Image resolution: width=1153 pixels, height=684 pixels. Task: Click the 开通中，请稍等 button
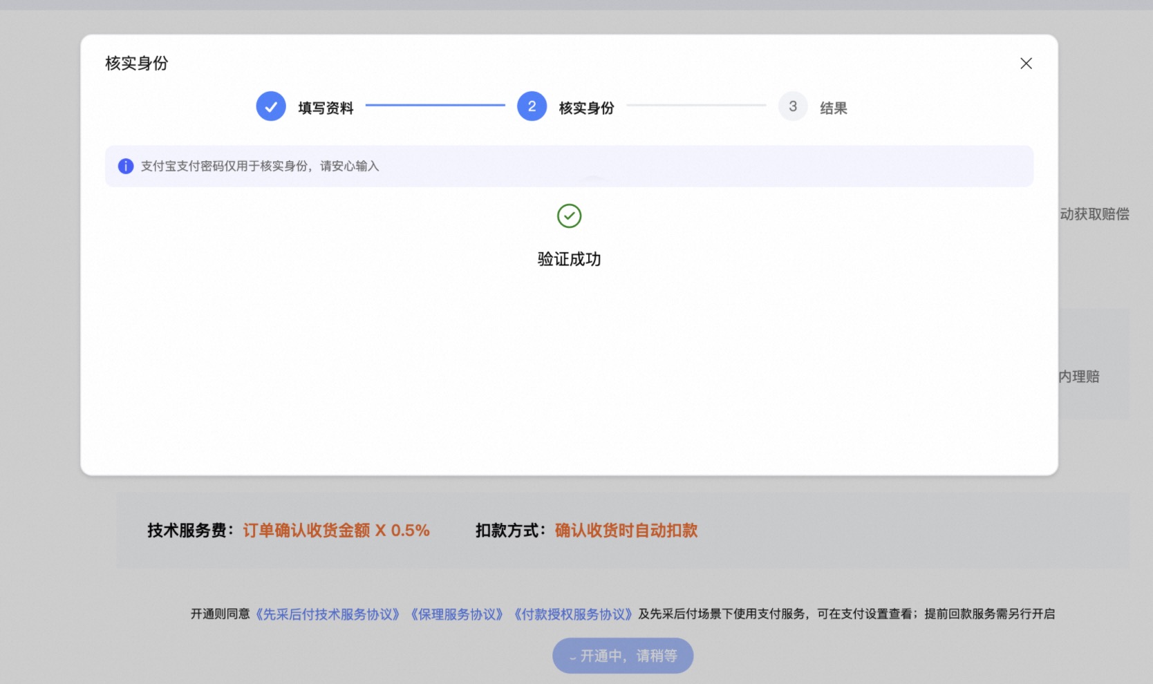coord(623,656)
